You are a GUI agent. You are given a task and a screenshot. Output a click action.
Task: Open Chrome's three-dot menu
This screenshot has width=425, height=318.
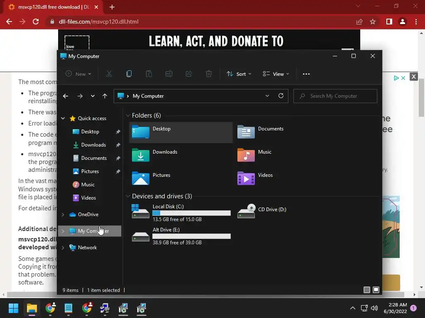(416, 22)
